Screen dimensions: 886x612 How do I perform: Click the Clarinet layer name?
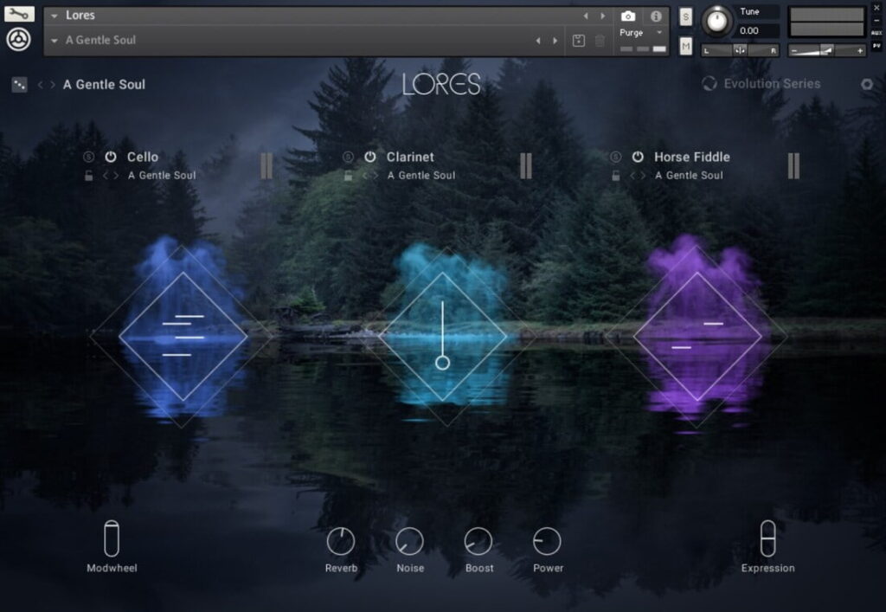click(410, 157)
